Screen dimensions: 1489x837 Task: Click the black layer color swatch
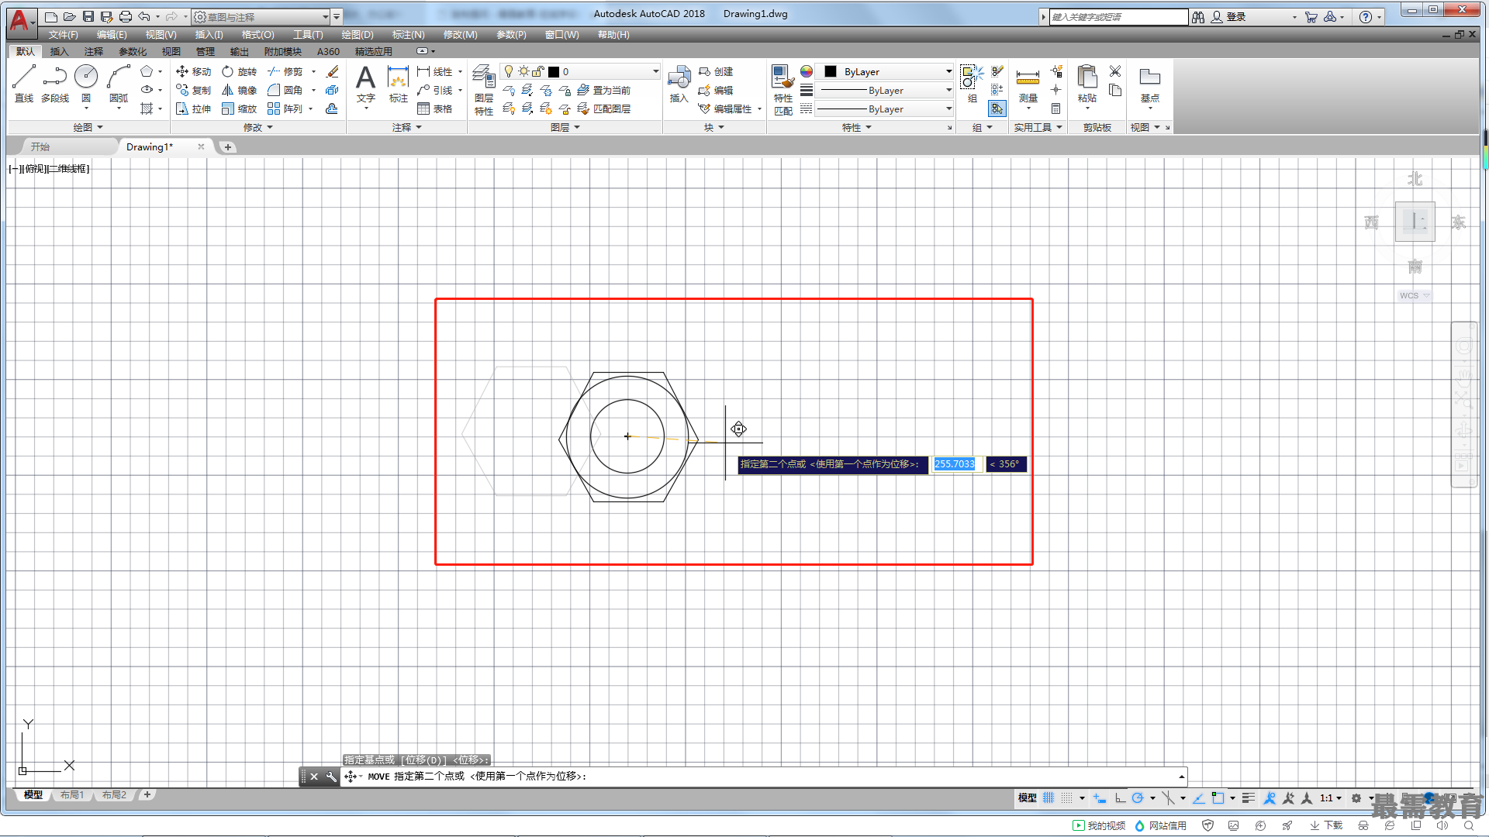tap(554, 71)
